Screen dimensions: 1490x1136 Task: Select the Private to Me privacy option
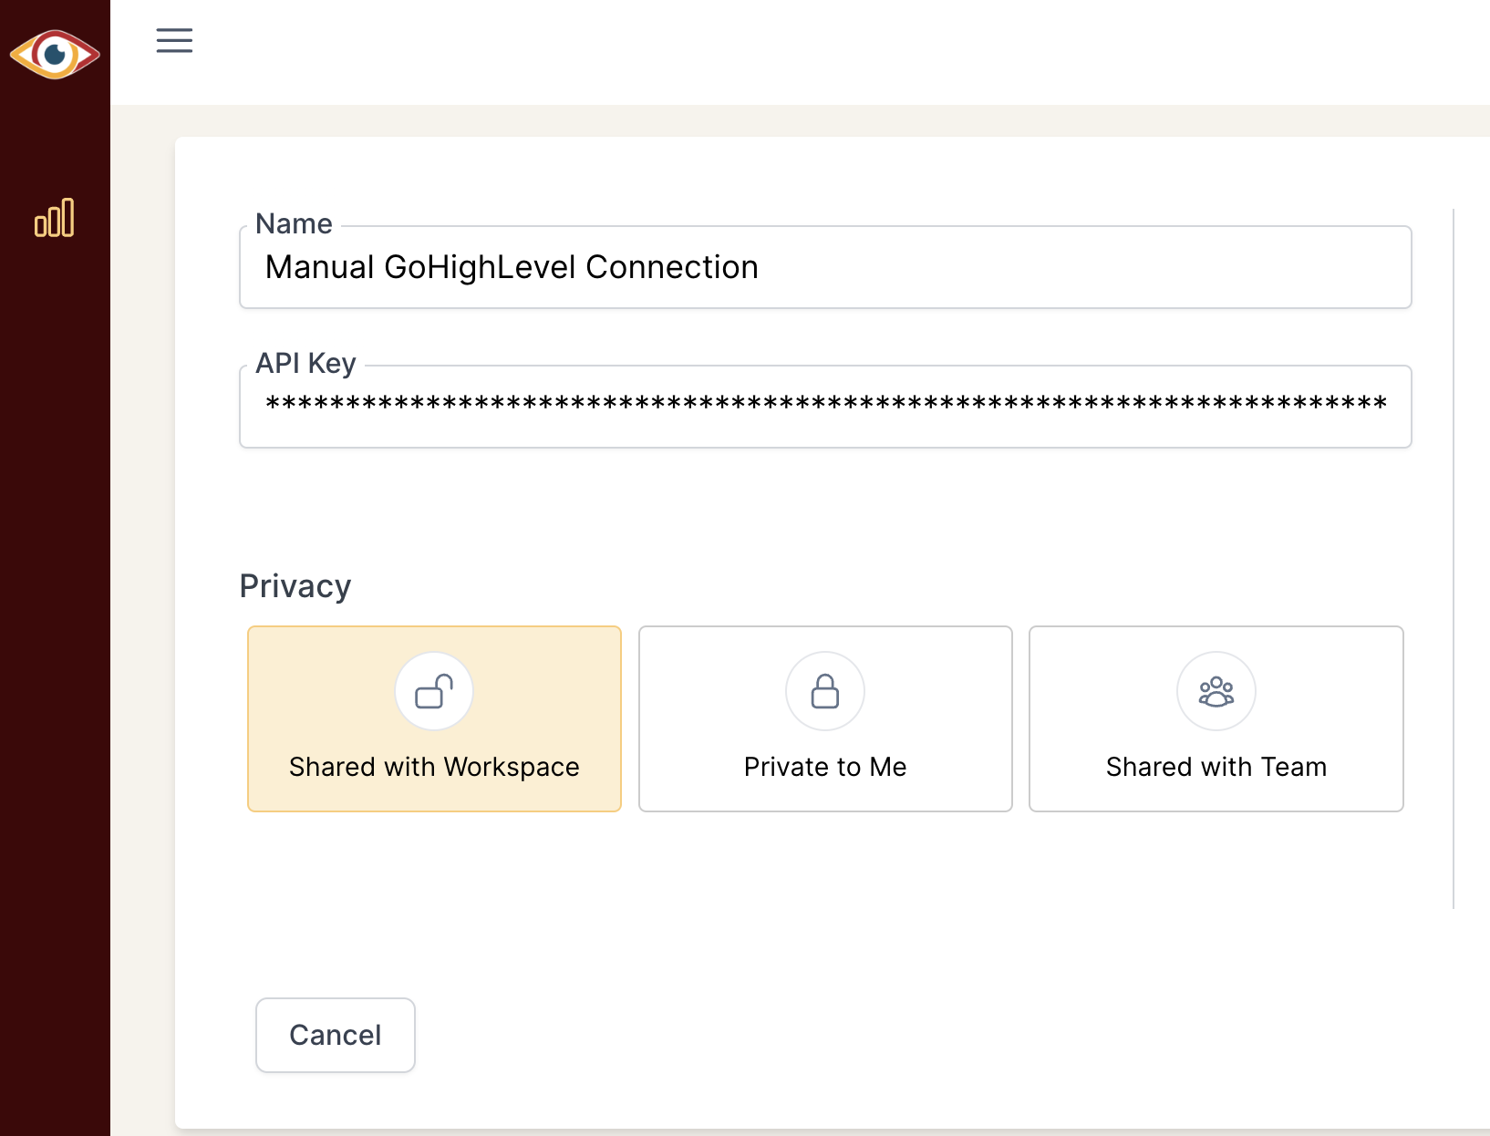[x=824, y=719]
